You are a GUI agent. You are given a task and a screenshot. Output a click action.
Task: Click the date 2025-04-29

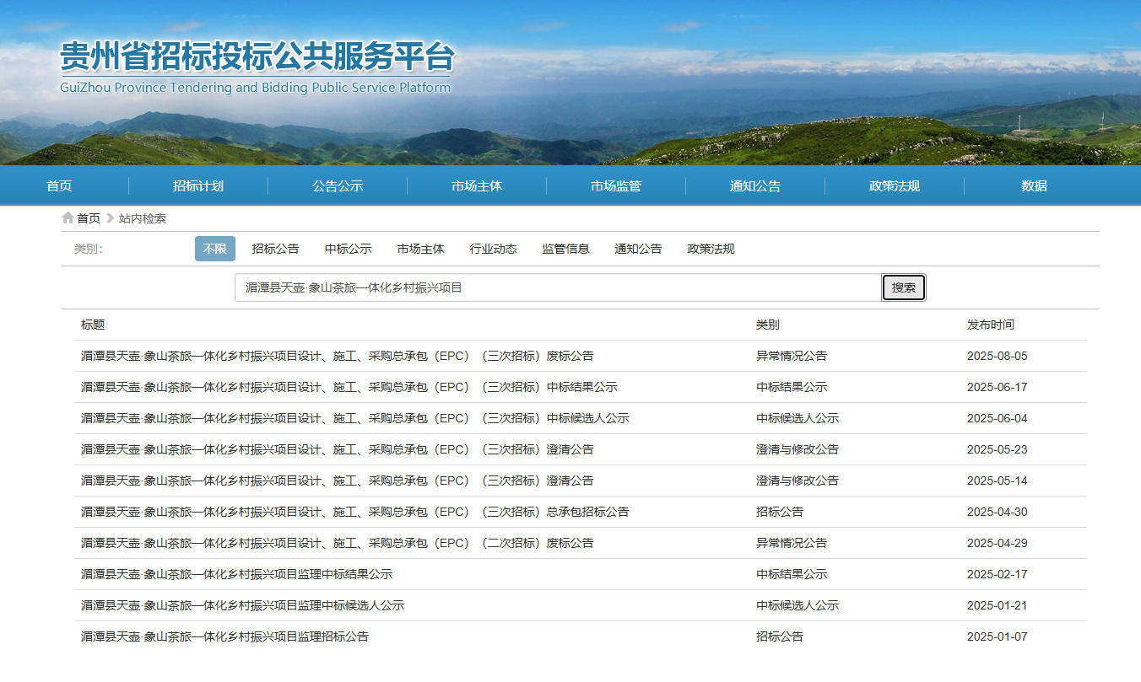click(x=998, y=543)
